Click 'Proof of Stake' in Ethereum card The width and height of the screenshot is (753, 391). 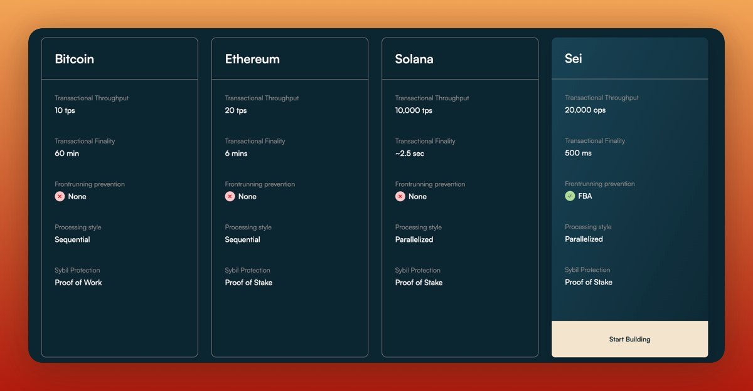click(x=248, y=283)
